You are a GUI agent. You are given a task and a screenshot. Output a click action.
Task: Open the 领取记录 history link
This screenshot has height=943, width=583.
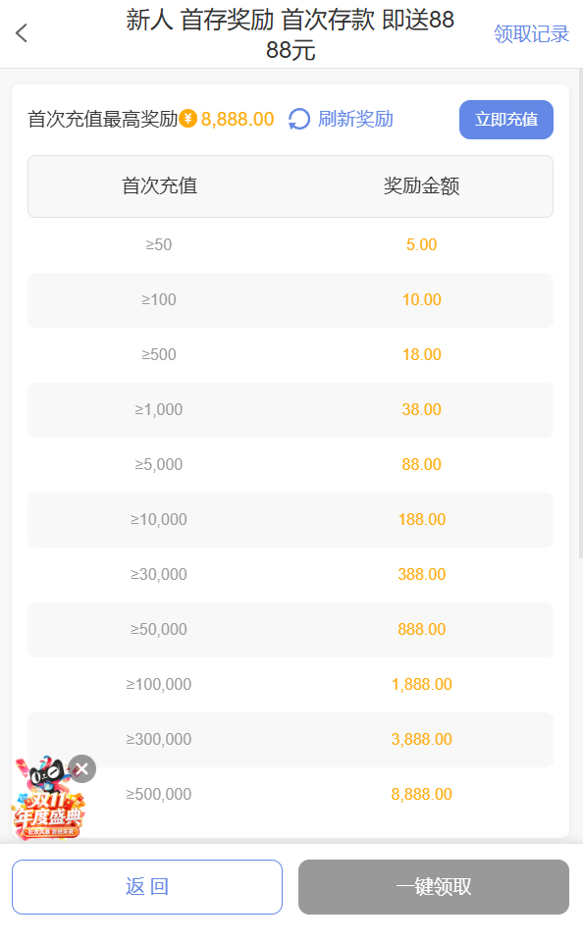click(x=531, y=32)
